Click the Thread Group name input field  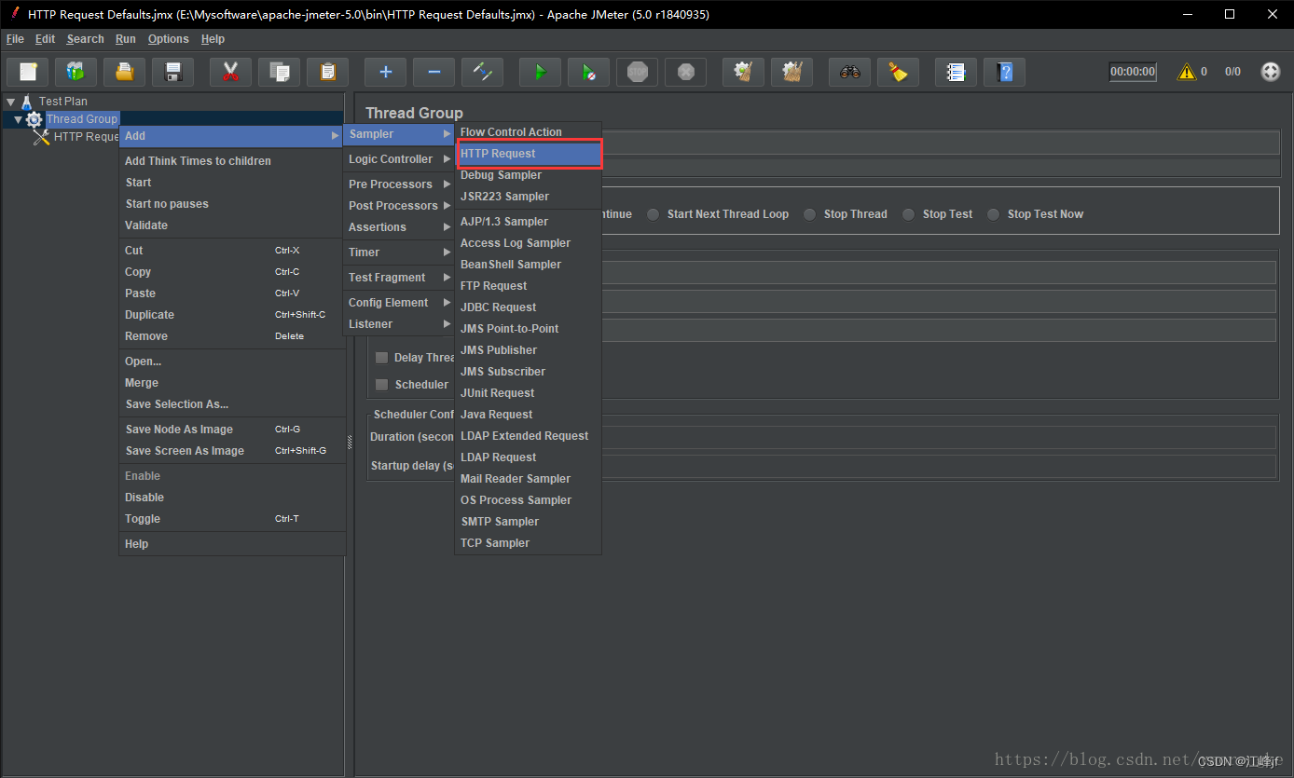coord(941,143)
